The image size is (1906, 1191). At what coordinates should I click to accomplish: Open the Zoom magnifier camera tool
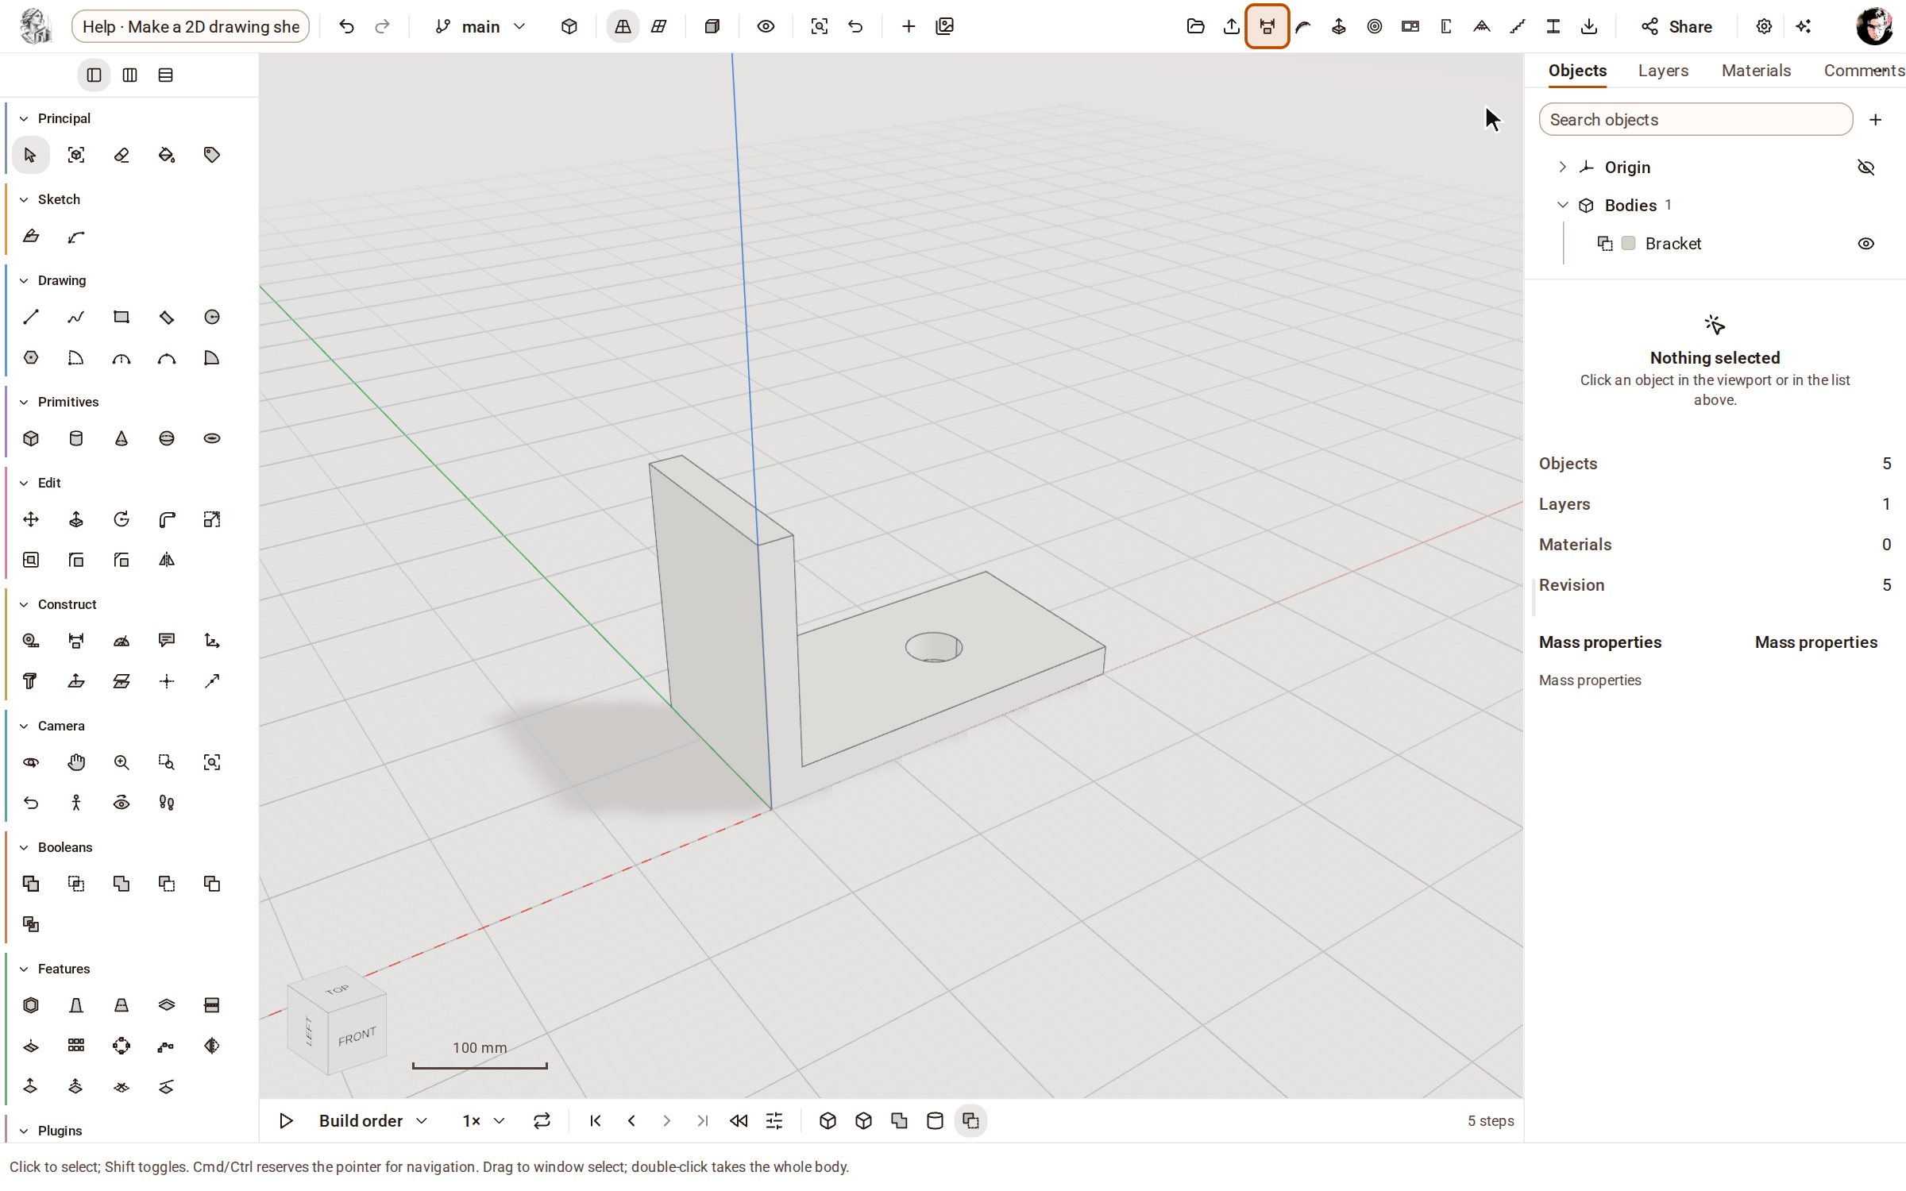pyautogui.click(x=122, y=762)
